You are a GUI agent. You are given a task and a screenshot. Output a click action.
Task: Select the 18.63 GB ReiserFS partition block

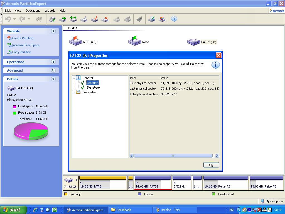(225, 183)
